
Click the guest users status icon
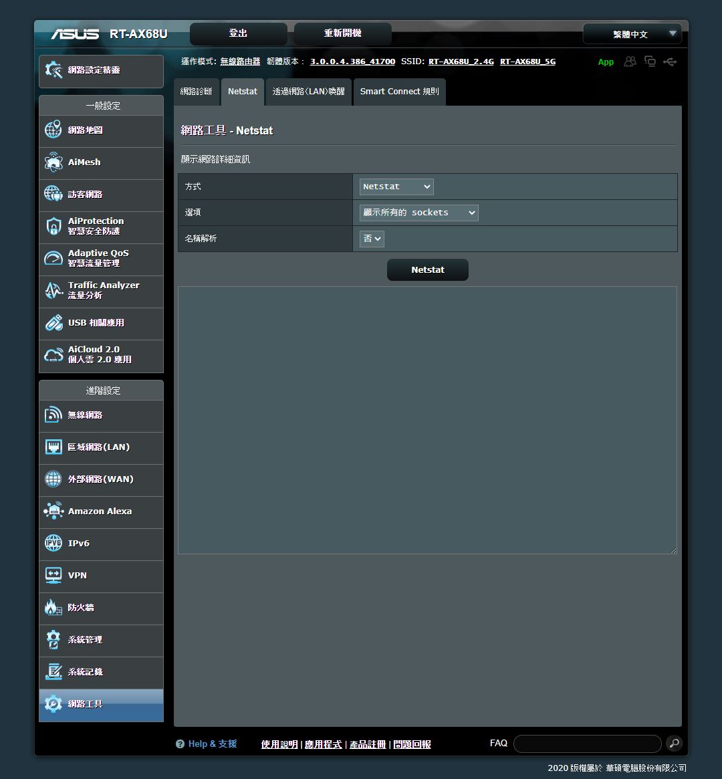[630, 62]
